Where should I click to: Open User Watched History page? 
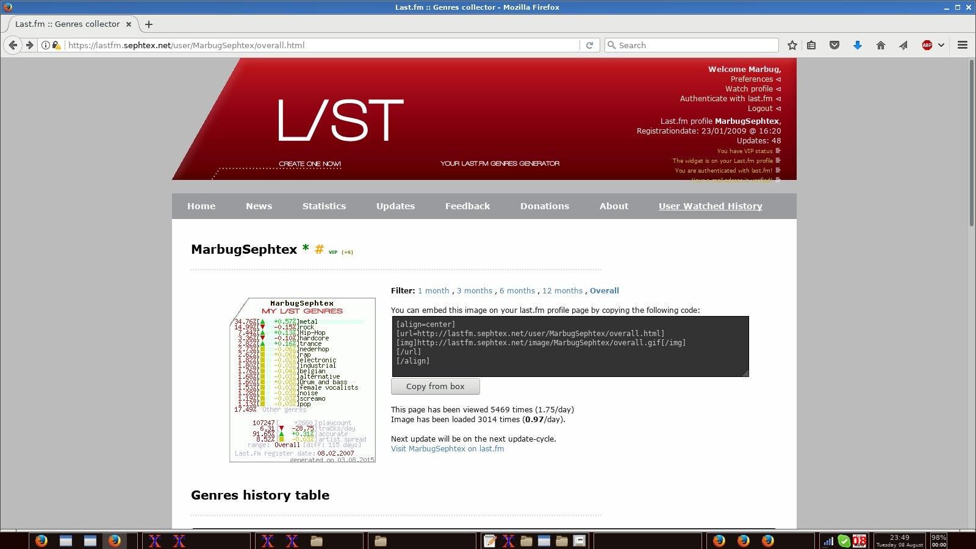point(710,206)
